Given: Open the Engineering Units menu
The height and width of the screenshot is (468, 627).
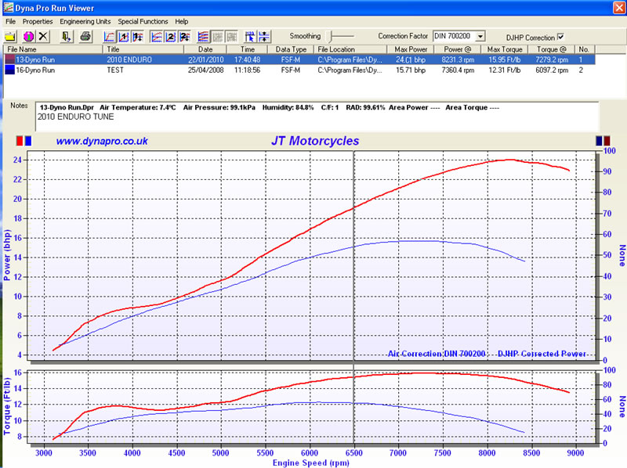Looking at the screenshot, I should point(85,22).
